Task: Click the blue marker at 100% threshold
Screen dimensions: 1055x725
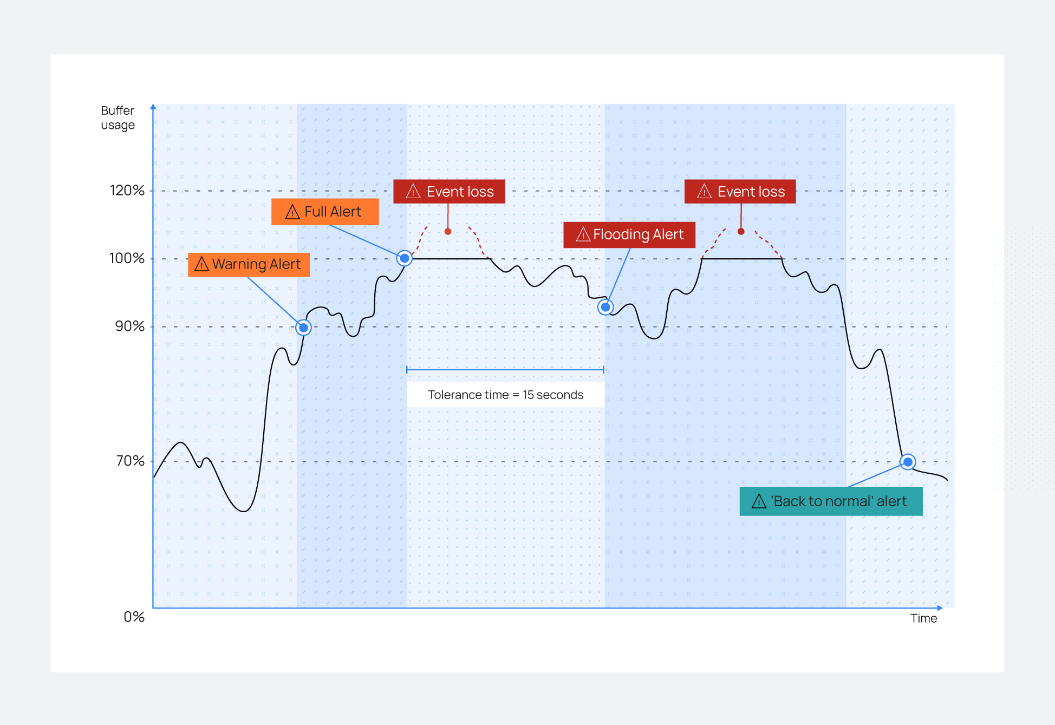Action: (x=404, y=258)
